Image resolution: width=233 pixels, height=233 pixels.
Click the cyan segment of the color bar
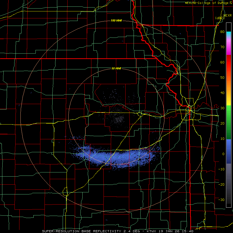pyautogui.click(x=229, y=34)
